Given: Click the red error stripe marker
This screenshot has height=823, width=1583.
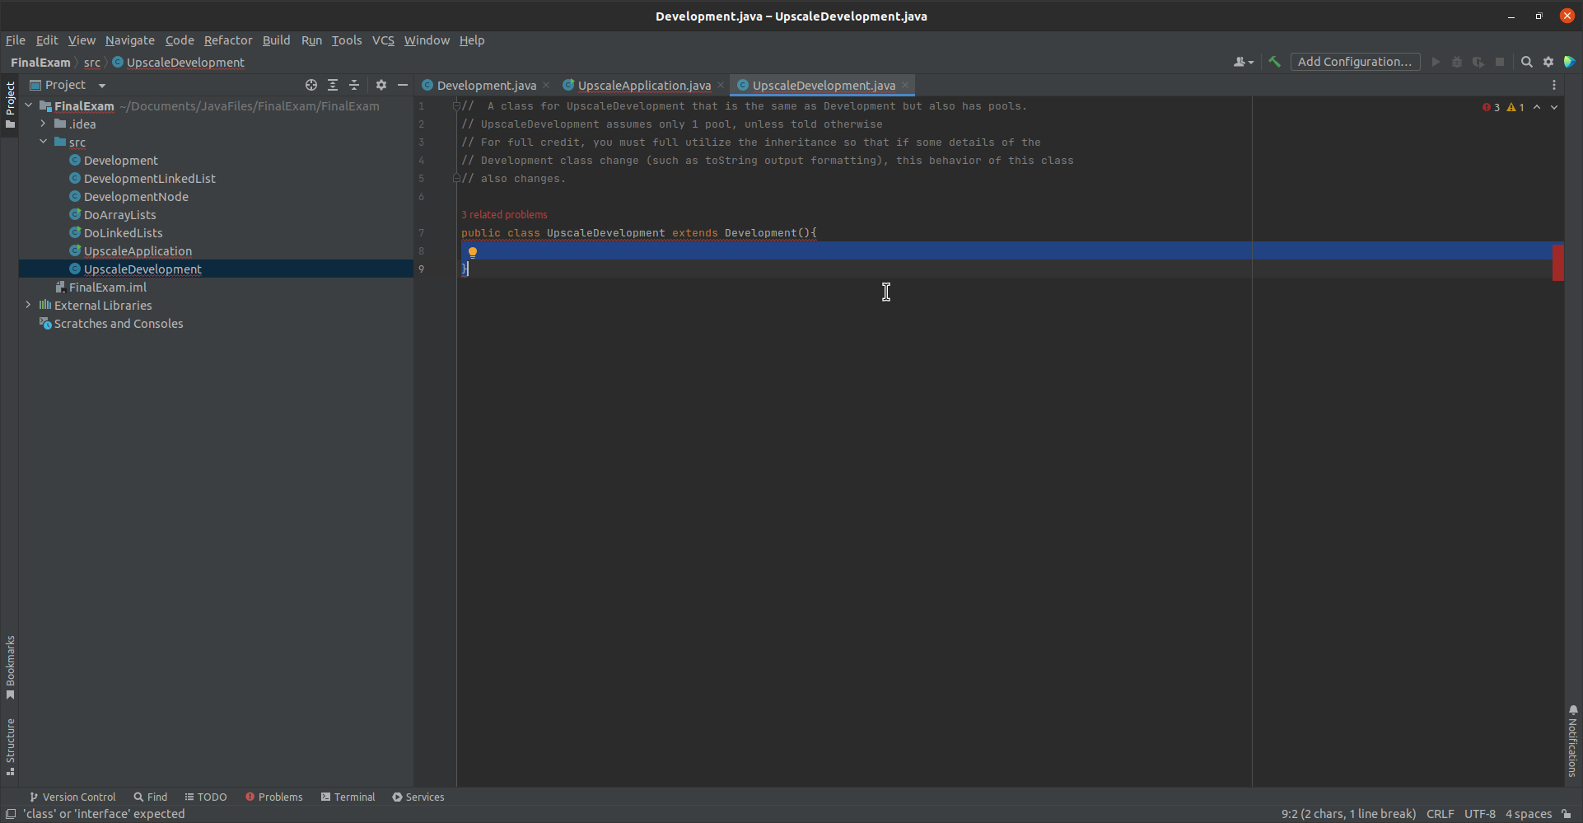Looking at the screenshot, I should (1557, 263).
